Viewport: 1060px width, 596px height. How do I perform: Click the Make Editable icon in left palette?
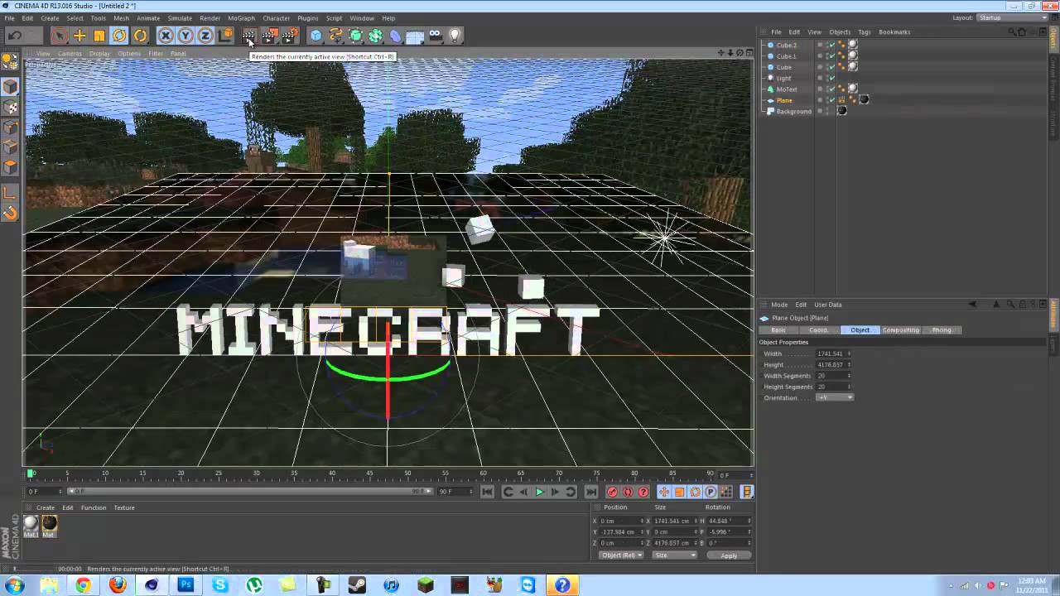pyautogui.click(x=10, y=61)
